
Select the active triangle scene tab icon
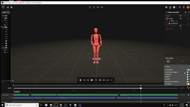[x=170, y=7]
